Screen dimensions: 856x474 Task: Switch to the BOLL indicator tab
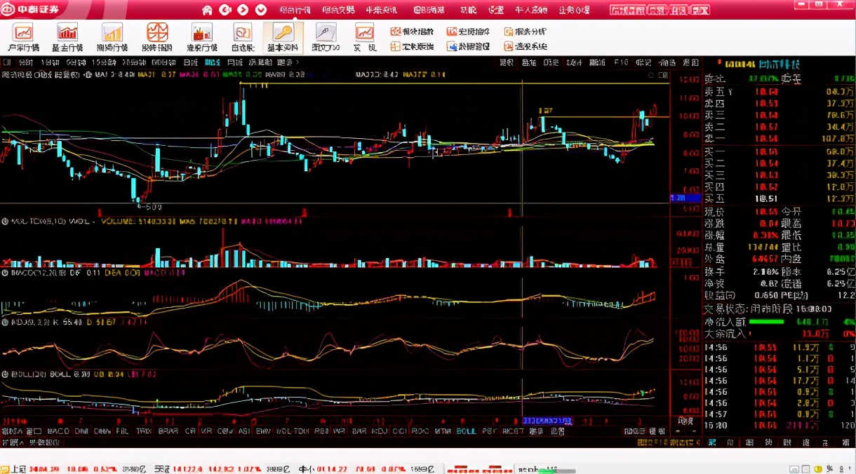coord(465,431)
